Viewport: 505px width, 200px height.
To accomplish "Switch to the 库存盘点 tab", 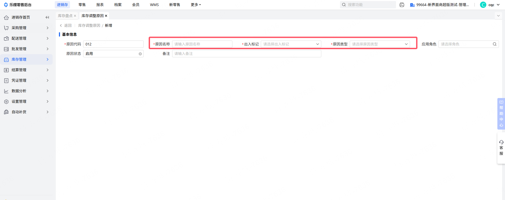I will 65,16.
